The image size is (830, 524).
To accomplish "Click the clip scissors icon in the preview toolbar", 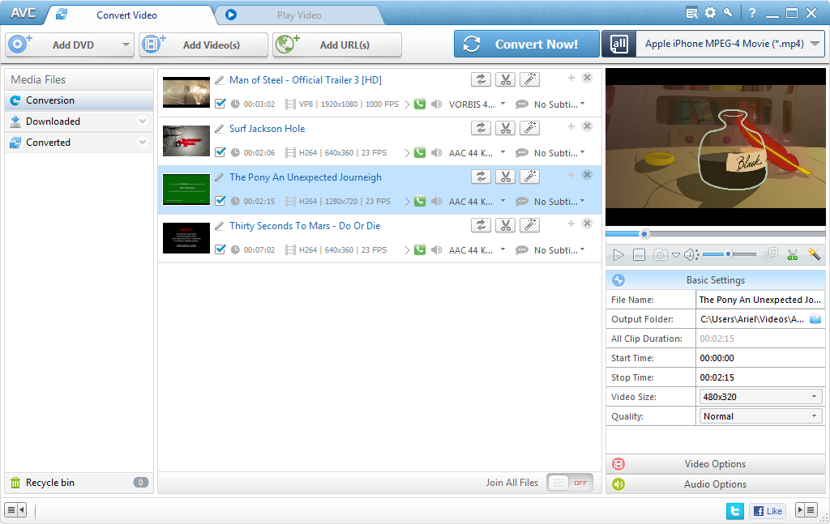I will coord(793,255).
